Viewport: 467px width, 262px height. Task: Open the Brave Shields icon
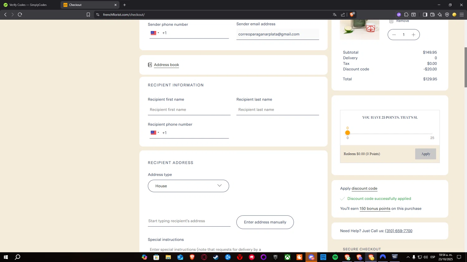point(352,15)
